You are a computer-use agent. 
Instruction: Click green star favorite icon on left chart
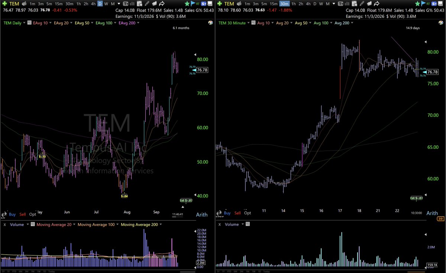coord(187,4)
